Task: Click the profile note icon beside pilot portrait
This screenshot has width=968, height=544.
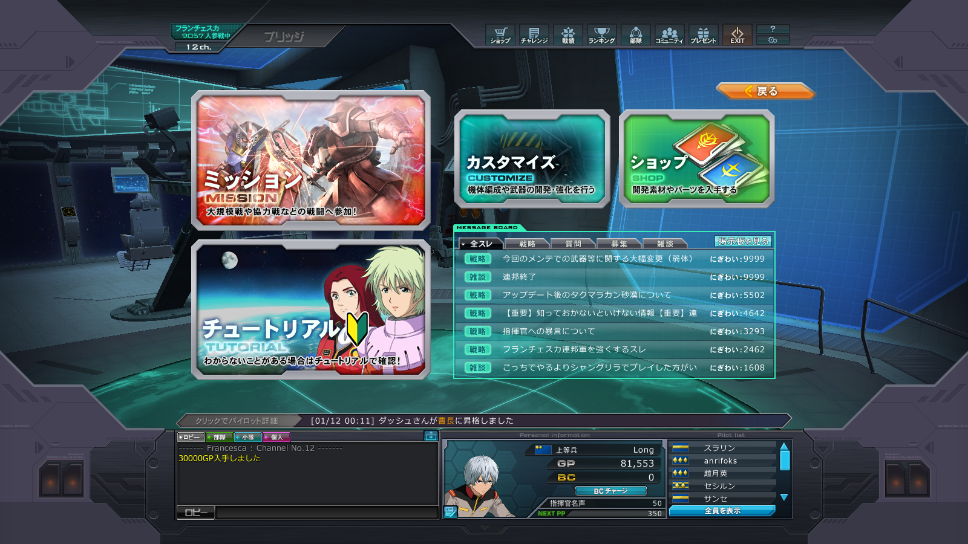Action: pyautogui.click(x=450, y=512)
